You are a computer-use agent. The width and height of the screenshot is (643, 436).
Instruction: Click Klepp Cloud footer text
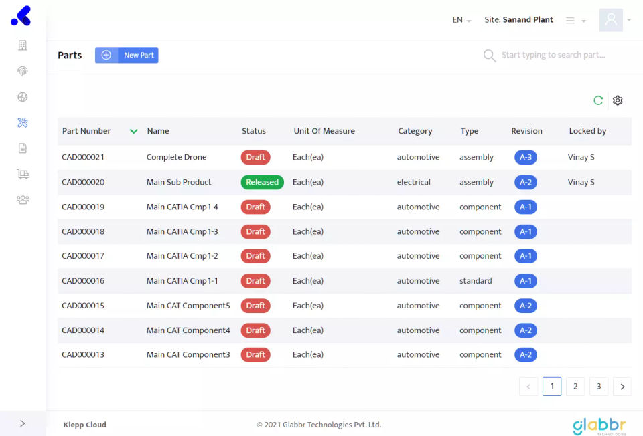[85, 425]
